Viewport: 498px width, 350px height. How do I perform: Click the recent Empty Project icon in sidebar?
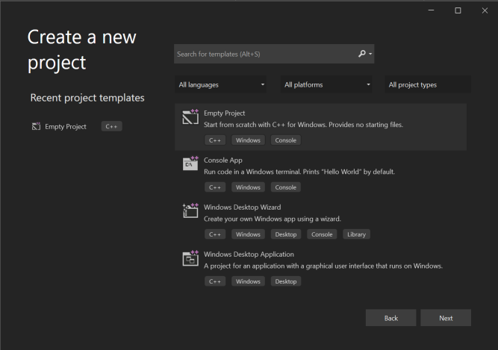coord(36,126)
